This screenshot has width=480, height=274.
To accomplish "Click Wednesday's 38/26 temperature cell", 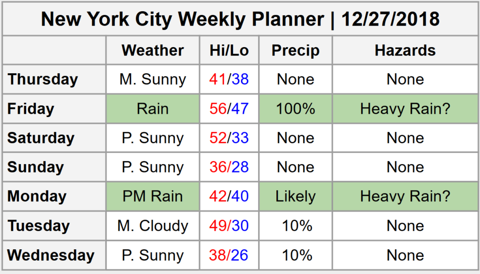I will coord(229,255).
